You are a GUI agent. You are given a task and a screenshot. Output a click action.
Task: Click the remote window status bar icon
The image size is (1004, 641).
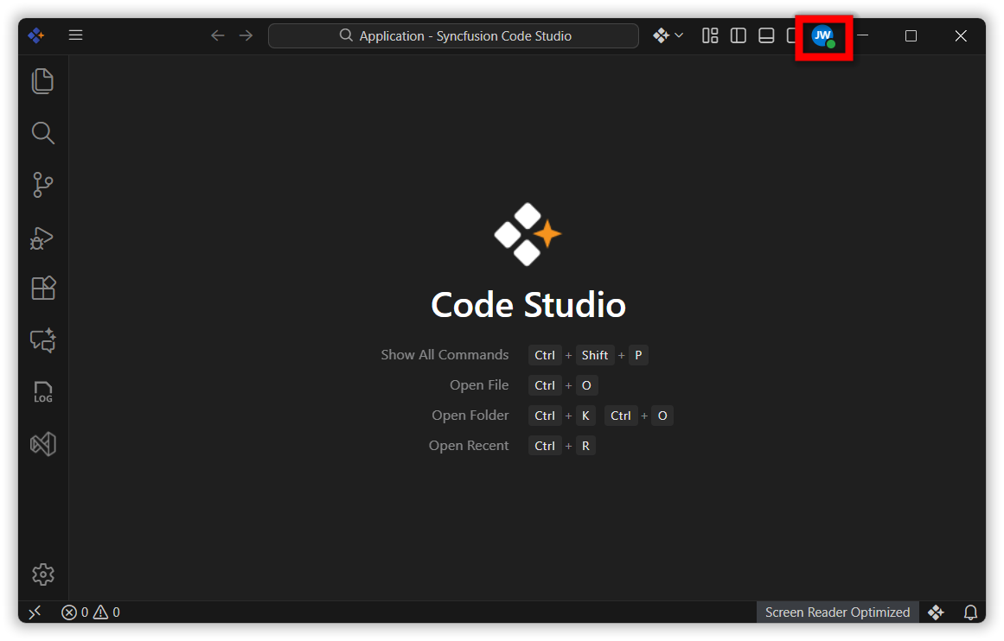[x=35, y=612]
